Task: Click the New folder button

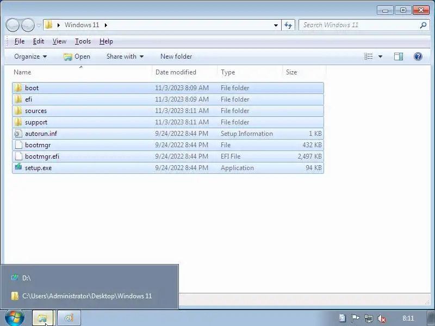Action: (176, 57)
